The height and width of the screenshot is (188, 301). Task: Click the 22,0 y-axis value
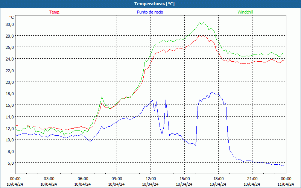9,70
